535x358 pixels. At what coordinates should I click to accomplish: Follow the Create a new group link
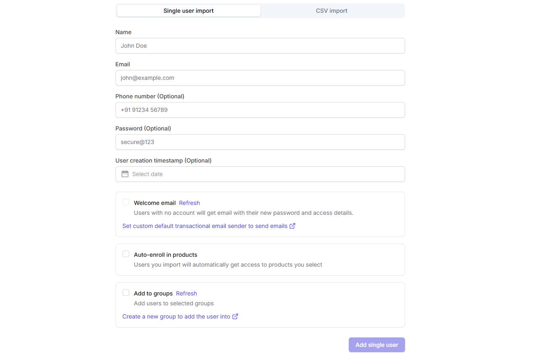point(176,316)
